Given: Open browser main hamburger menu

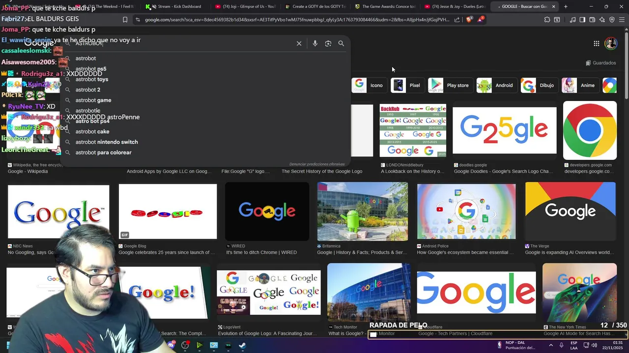Looking at the screenshot, I should point(622,20).
